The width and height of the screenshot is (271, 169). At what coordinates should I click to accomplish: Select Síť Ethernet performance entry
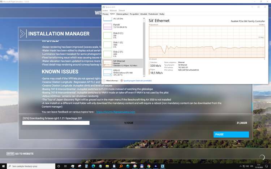122,63
